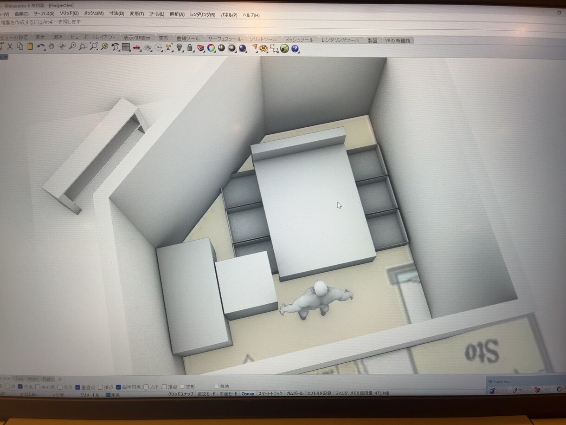Viewport: 566px width, 425px height.
Task: Open the ソリッド(O) menu
Action: point(69,14)
